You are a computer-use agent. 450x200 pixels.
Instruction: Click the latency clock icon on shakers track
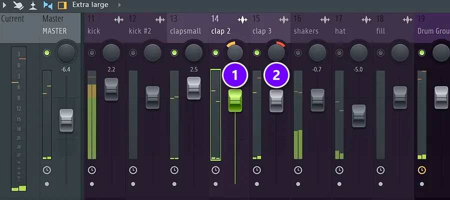pyautogui.click(x=298, y=170)
